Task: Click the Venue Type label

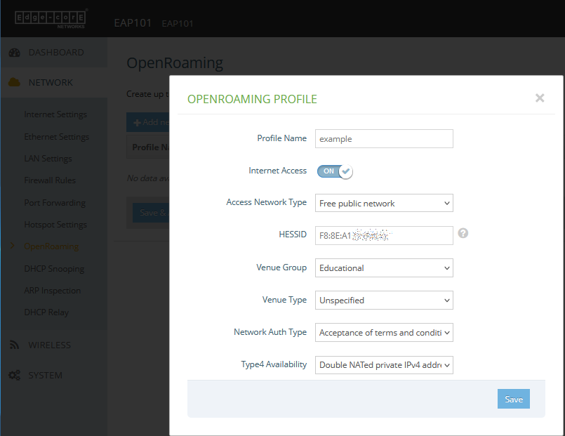Action: point(284,300)
